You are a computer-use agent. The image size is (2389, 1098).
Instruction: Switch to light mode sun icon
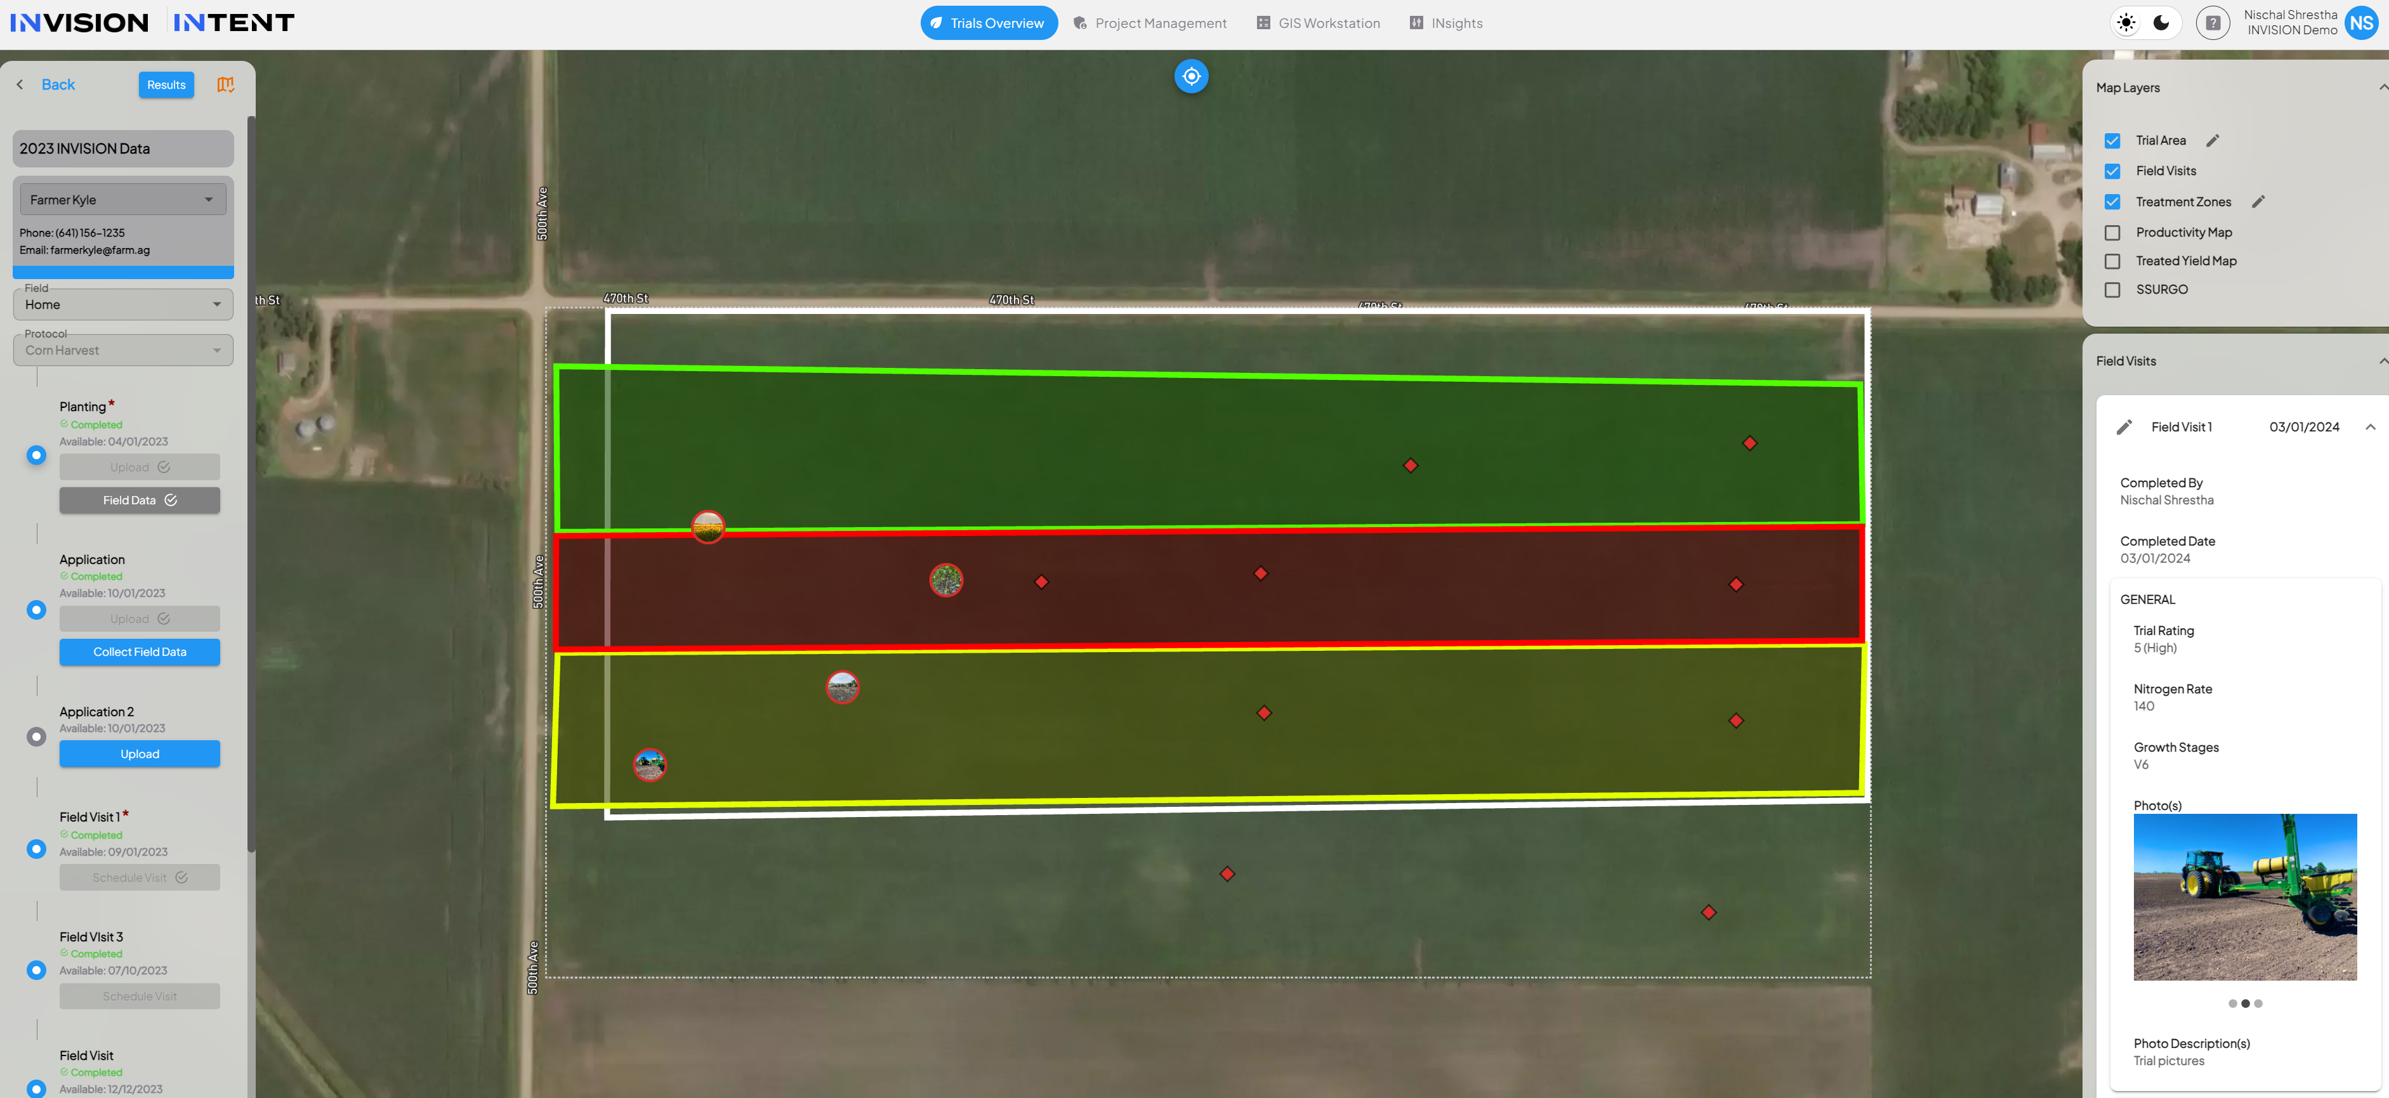(2126, 23)
